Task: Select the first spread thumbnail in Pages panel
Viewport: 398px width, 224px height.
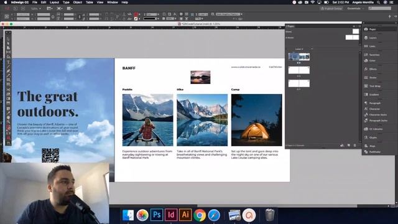Action: pyautogui.click(x=298, y=57)
